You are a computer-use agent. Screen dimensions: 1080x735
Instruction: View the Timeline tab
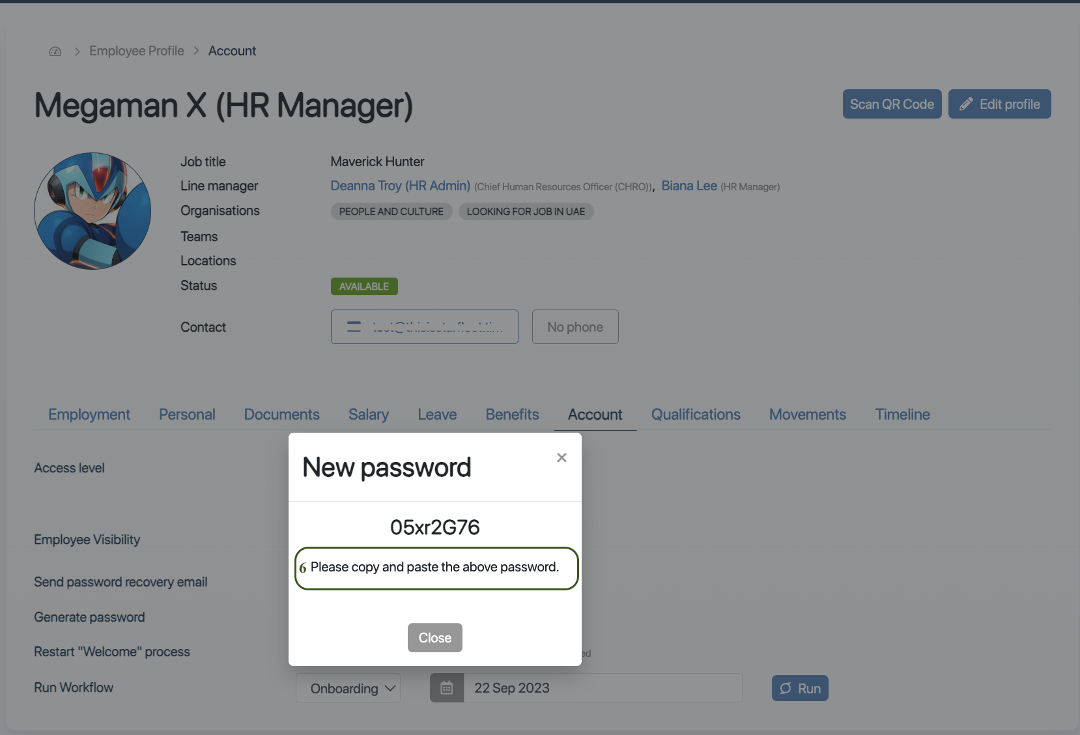(x=902, y=414)
